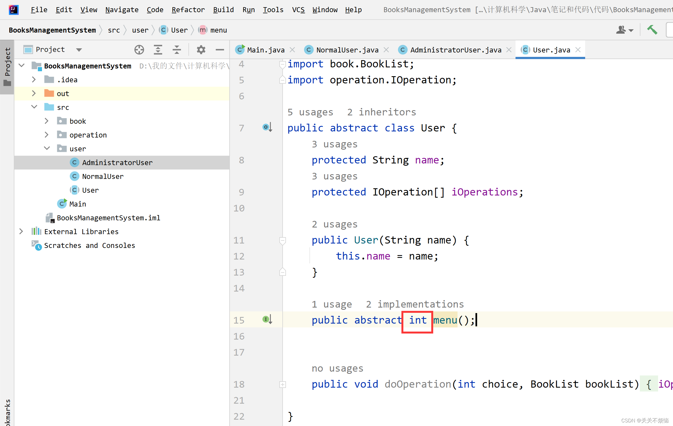The height and width of the screenshot is (426, 673).
Task: Collapse the user package
Action: (x=47, y=148)
